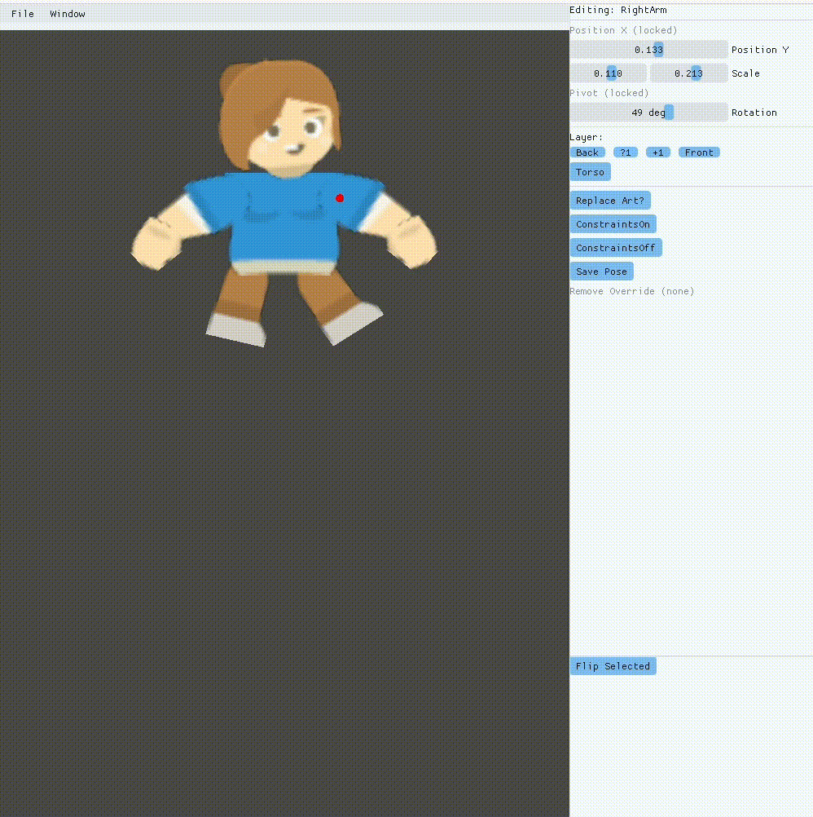This screenshot has height=817, width=813.
Task: Enable constraints with ConstraintsOn
Action: (613, 224)
